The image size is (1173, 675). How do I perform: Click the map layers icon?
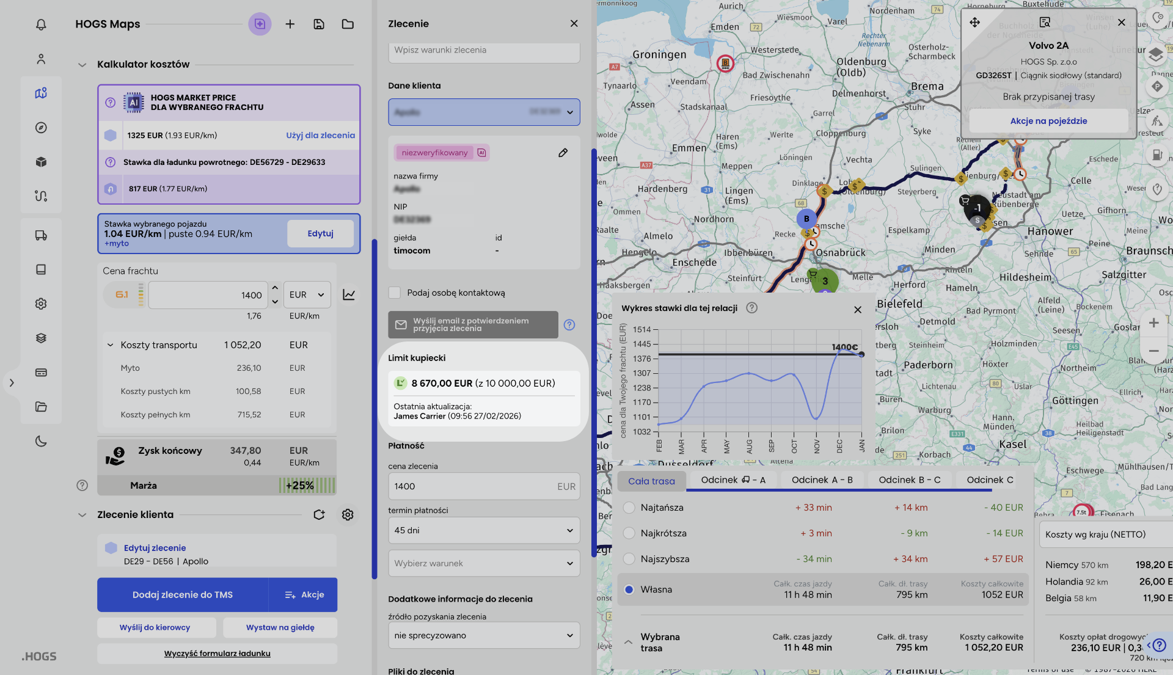coord(1155,55)
